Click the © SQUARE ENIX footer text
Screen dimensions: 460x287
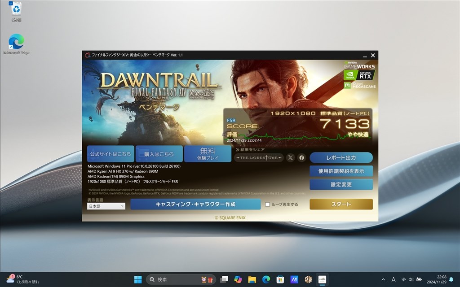click(230, 218)
